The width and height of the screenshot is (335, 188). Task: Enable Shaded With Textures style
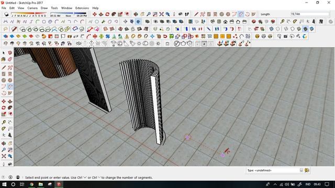[x=306, y=29]
